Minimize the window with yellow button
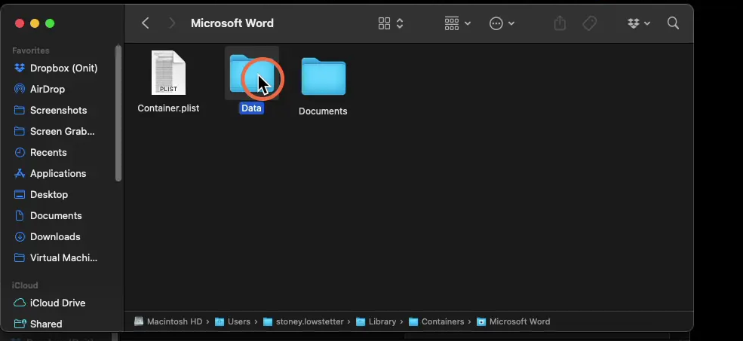 tap(35, 23)
